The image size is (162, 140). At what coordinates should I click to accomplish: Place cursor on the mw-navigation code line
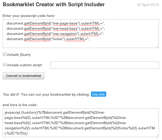[55, 34]
